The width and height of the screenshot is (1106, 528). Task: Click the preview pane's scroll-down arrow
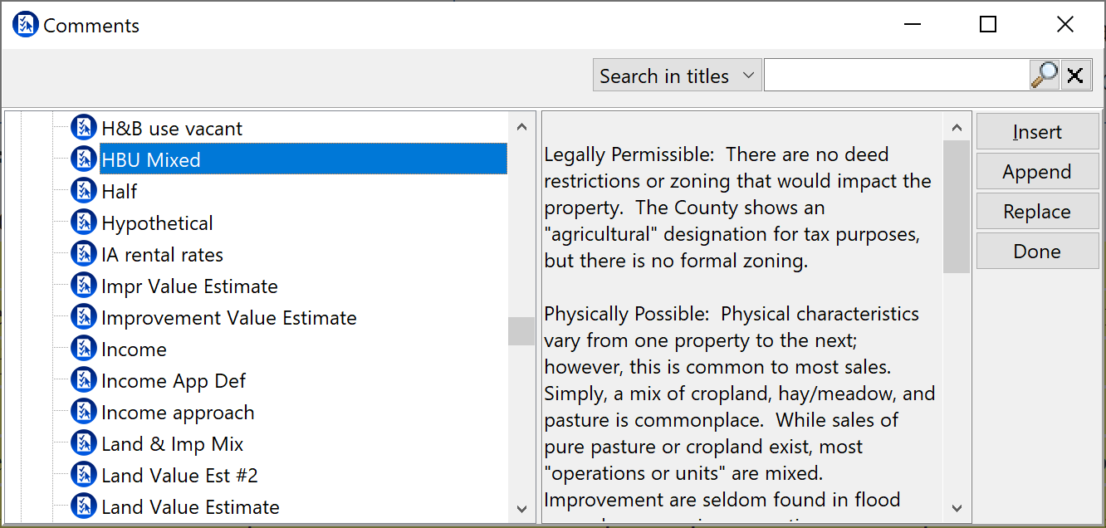tap(957, 507)
